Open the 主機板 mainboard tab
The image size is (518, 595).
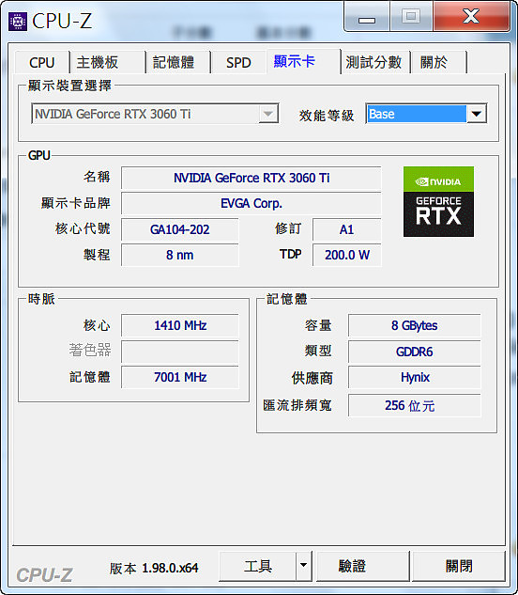click(107, 62)
